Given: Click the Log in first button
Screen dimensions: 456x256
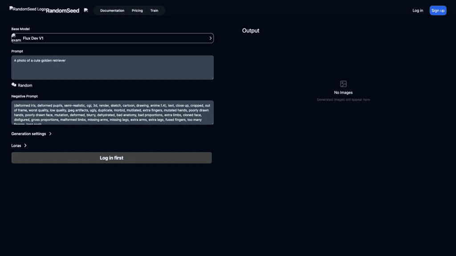Looking at the screenshot, I should coord(112,158).
